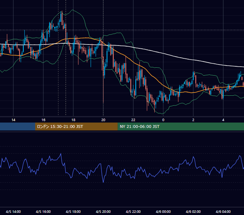This screenshot has width=244, height=215.
Task: Click the 4 hour axis label
Action: (x=223, y=120)
